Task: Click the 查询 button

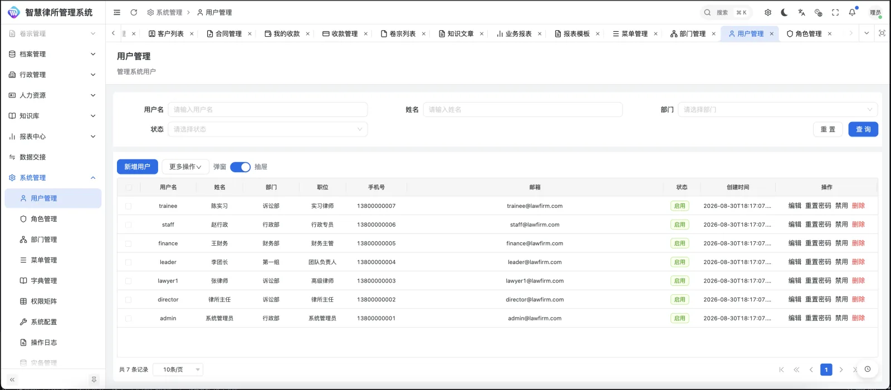Action: (863, 129)
